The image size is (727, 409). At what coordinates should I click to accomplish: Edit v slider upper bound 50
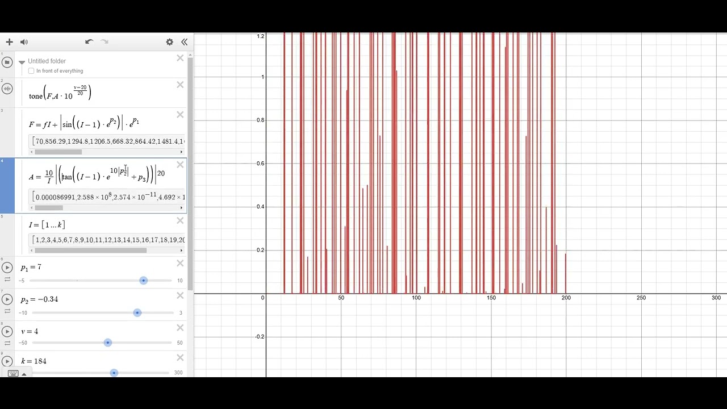179,343
